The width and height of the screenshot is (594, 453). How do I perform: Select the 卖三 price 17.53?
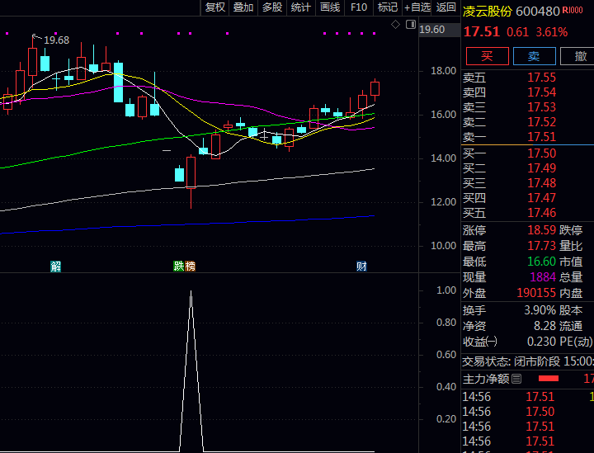point(541,107)
